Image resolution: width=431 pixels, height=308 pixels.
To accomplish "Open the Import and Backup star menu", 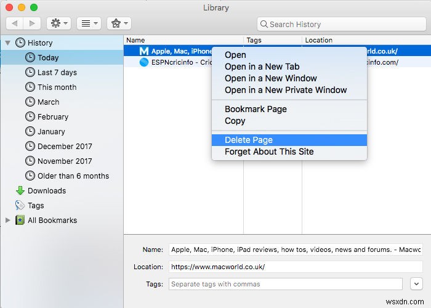I will click(118, 23).
